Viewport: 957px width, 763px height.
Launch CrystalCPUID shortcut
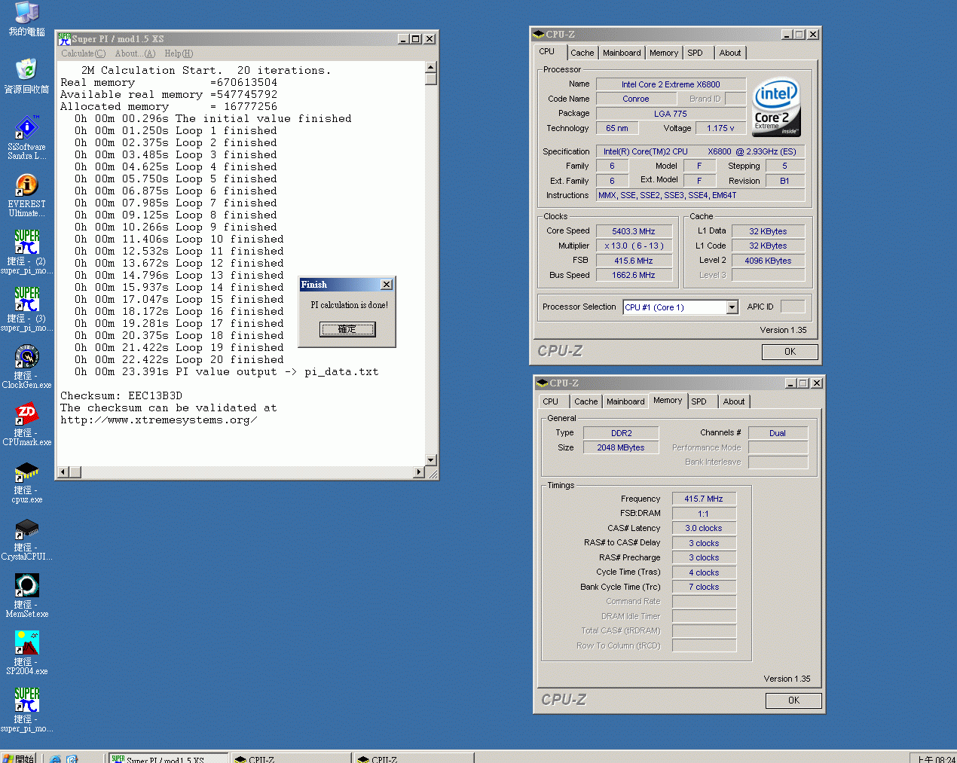[27, 539]
